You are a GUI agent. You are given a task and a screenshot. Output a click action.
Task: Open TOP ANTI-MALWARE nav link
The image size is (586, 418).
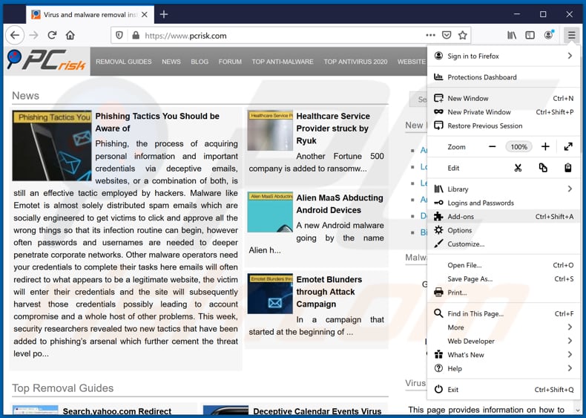283,62
